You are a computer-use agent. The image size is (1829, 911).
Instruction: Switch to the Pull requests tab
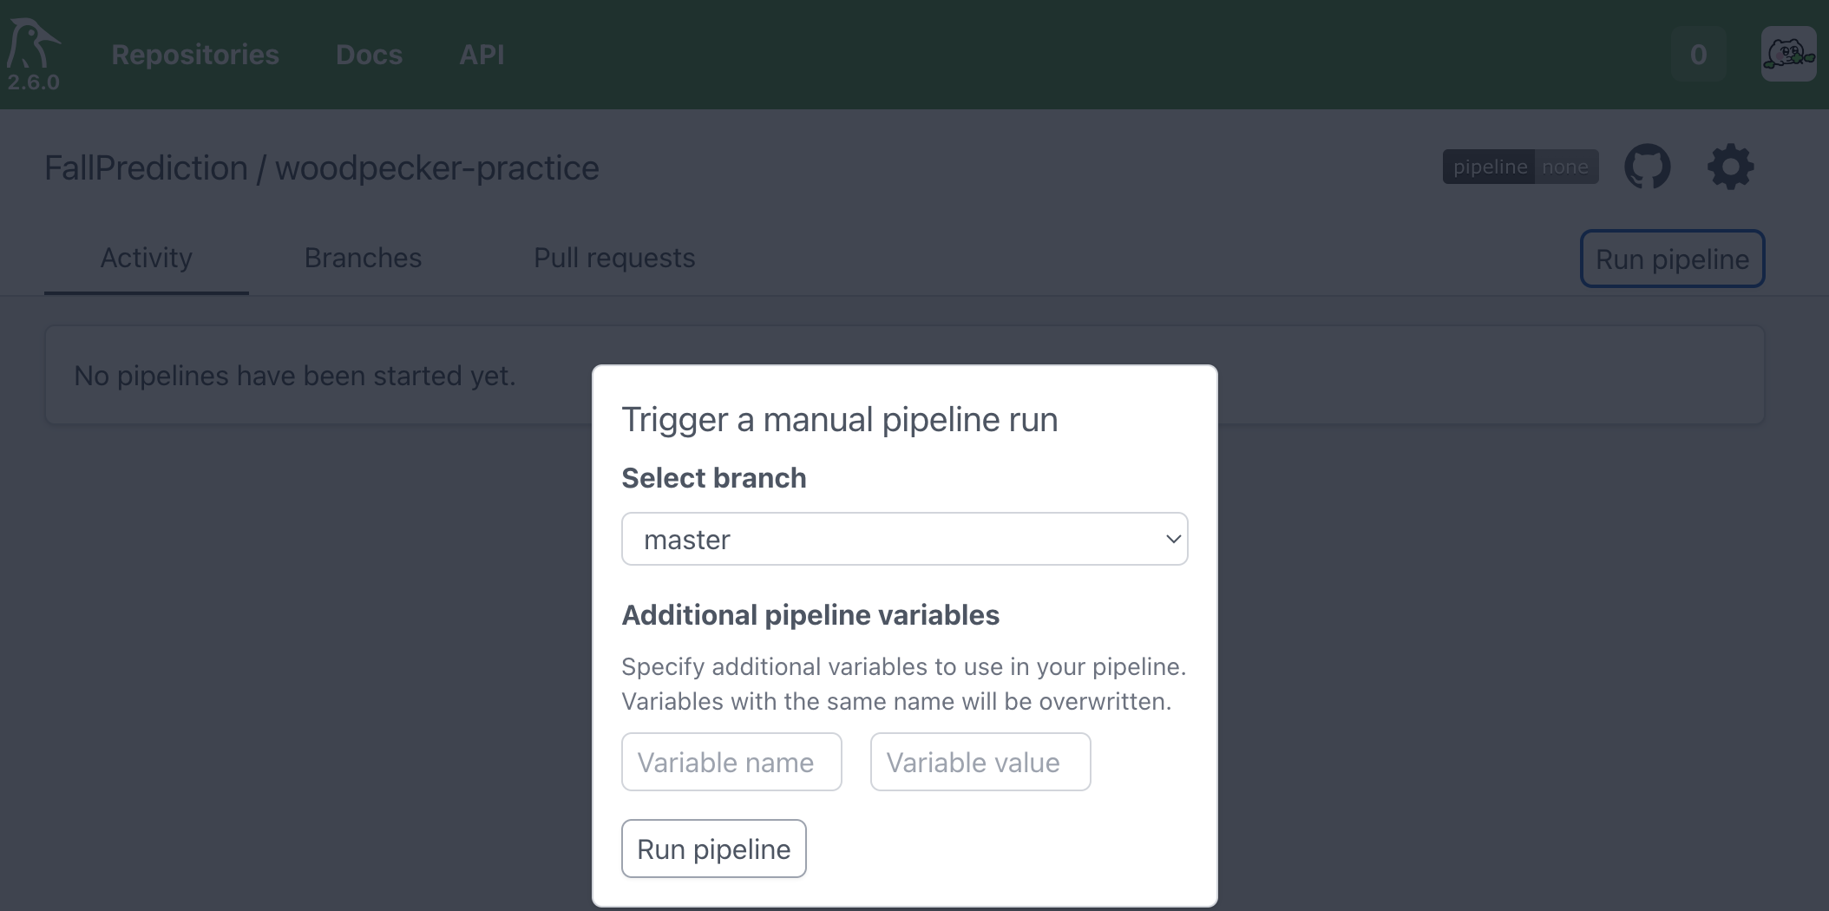coord(614,258)
